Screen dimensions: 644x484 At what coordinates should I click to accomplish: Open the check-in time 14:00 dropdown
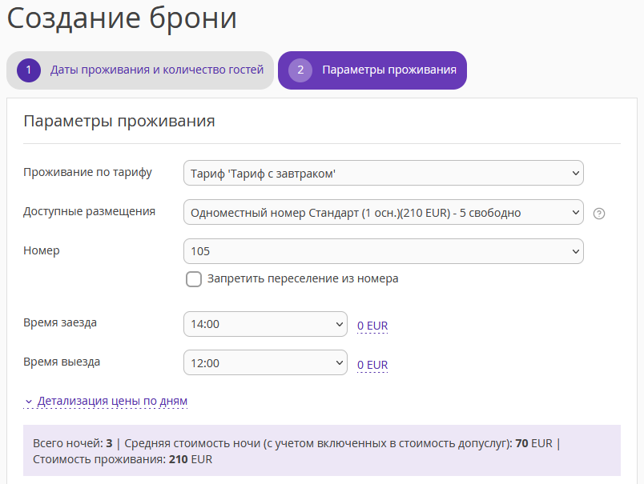[265, 324]
